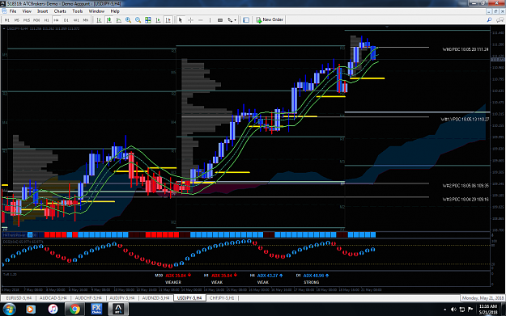The height and width of the screenshot is (316, 506).
Task: Click W#2 POC 109.35 level label
Action: pos(466,186)
